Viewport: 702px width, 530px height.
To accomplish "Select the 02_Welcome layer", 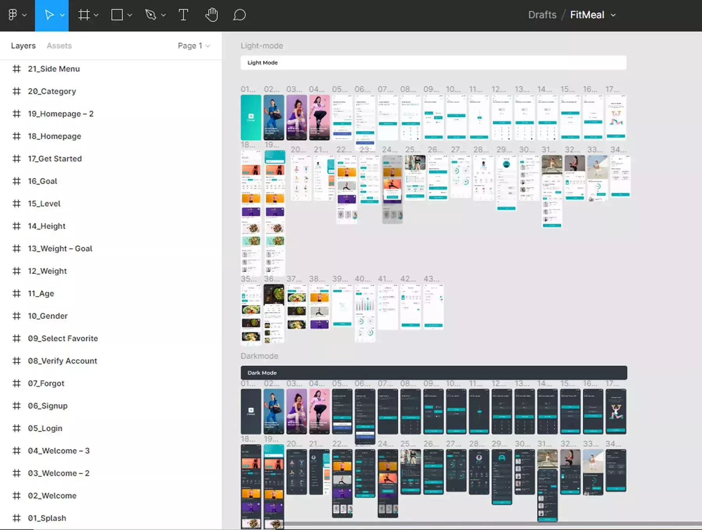I will click(x=111, y=496).
